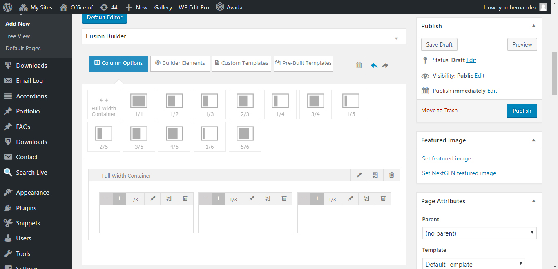Increase the first column width
Image resolution: width=558 pixels, height=269 pixels.
tap(119, 199)
